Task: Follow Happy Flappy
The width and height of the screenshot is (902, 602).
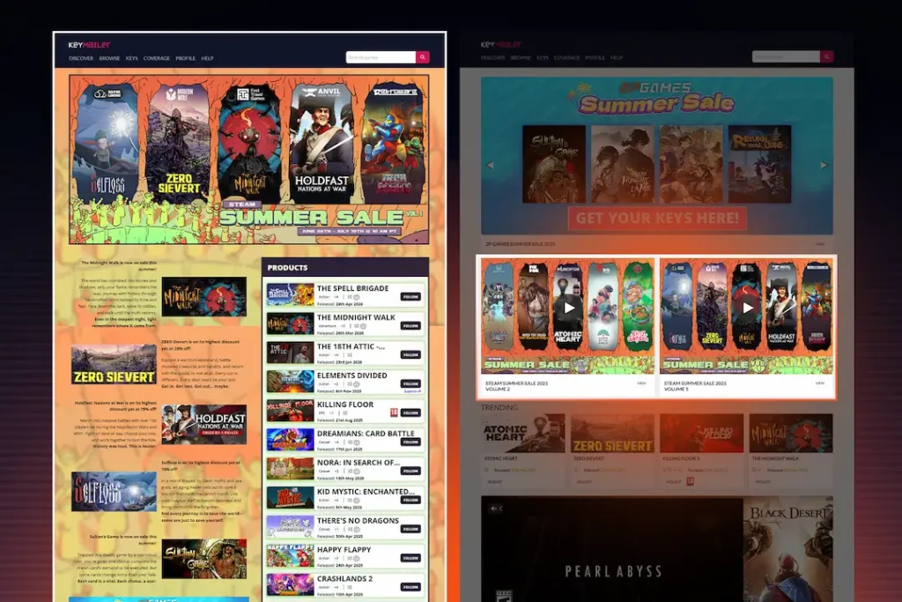Action: (410, 558)
